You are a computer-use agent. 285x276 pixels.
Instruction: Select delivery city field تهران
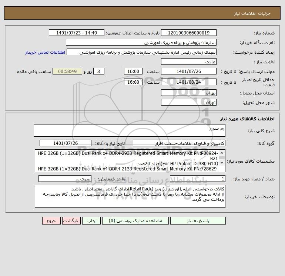pos(189,102)
